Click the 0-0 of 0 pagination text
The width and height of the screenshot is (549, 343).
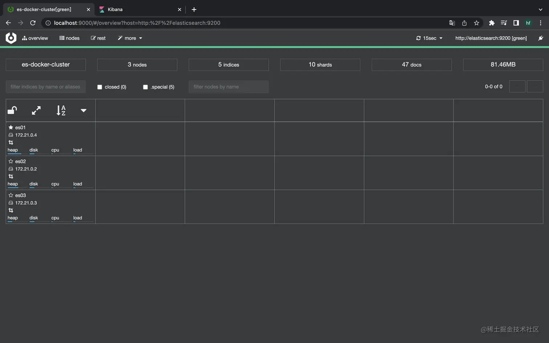click(x=494, y=86)
